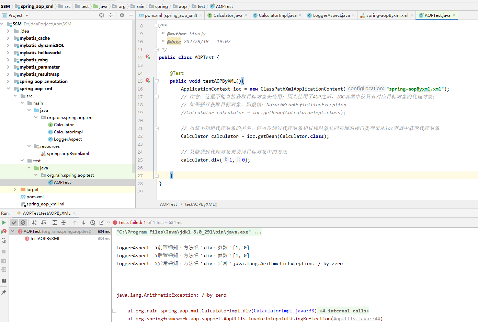
Task: Collapse spring_aop_xml module
Action: pos(8,88)
